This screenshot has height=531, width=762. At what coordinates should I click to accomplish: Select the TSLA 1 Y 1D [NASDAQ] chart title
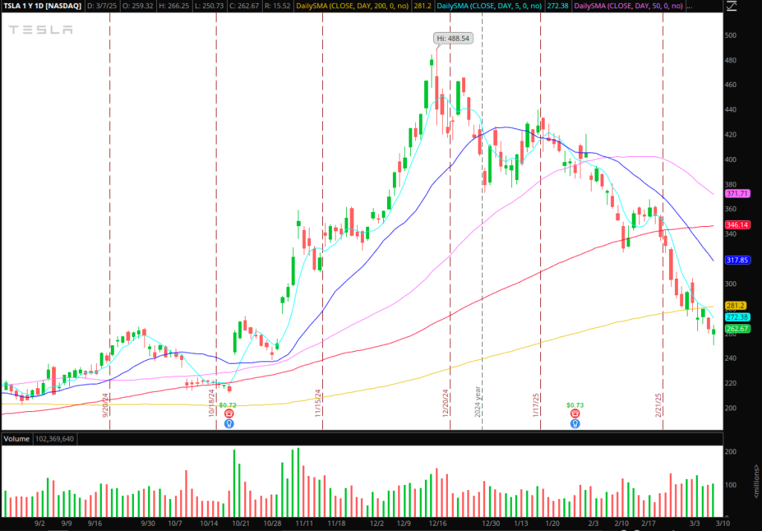coord(42,6)
